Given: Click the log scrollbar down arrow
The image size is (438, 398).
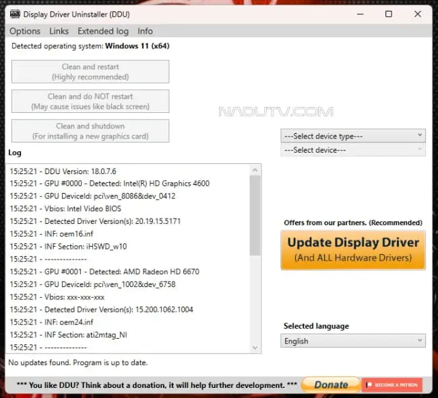Looking at the screenshot, I should click(x=255, y=348).
